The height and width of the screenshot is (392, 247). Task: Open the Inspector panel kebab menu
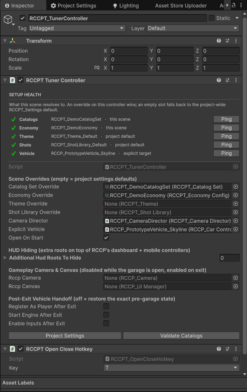(x=241, y=5)
